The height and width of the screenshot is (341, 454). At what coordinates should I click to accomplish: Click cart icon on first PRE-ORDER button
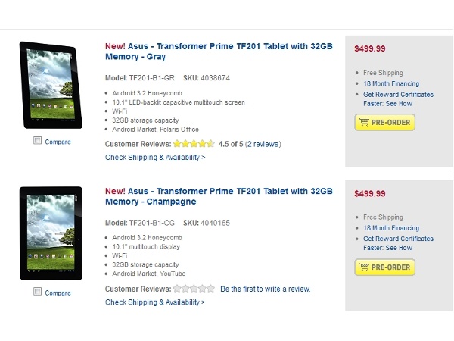[x=364, y=123]
